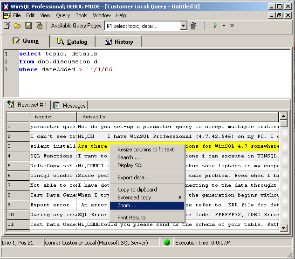This screenshot has width=295, height=259.
Task: Select the Messages tab
Action: tap(69, 106)
